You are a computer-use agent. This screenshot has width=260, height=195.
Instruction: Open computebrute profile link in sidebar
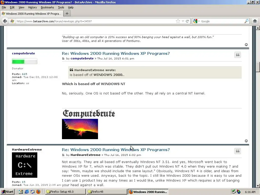[x=23, y=53]
